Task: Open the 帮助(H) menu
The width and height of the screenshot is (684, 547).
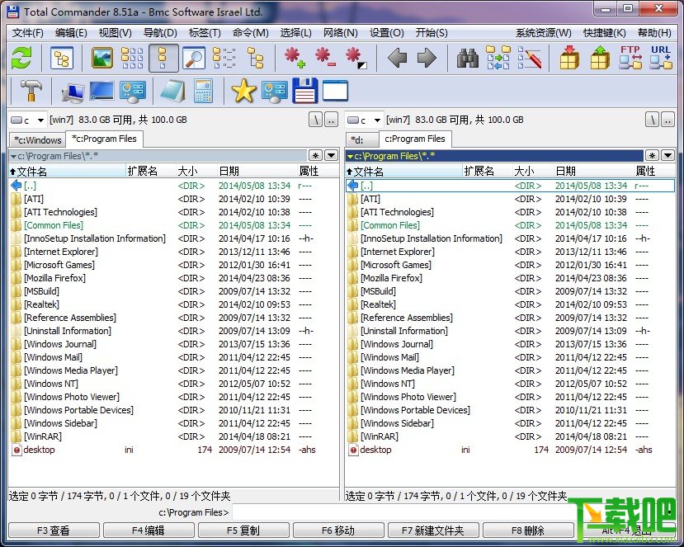Action: tap(654, 33)
